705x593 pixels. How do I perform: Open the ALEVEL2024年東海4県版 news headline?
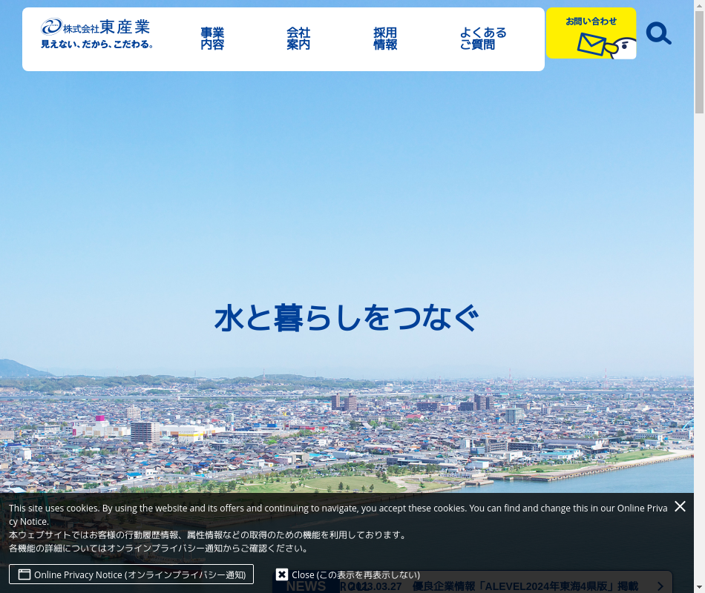(x=525, y=586)
